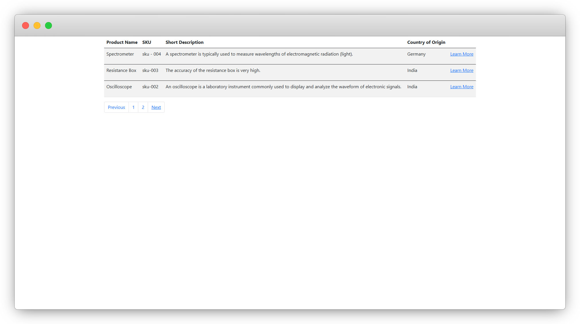Click the Oscilloscope product name
Viewport: 580px width, 324px height.
[x=119, y=87]
